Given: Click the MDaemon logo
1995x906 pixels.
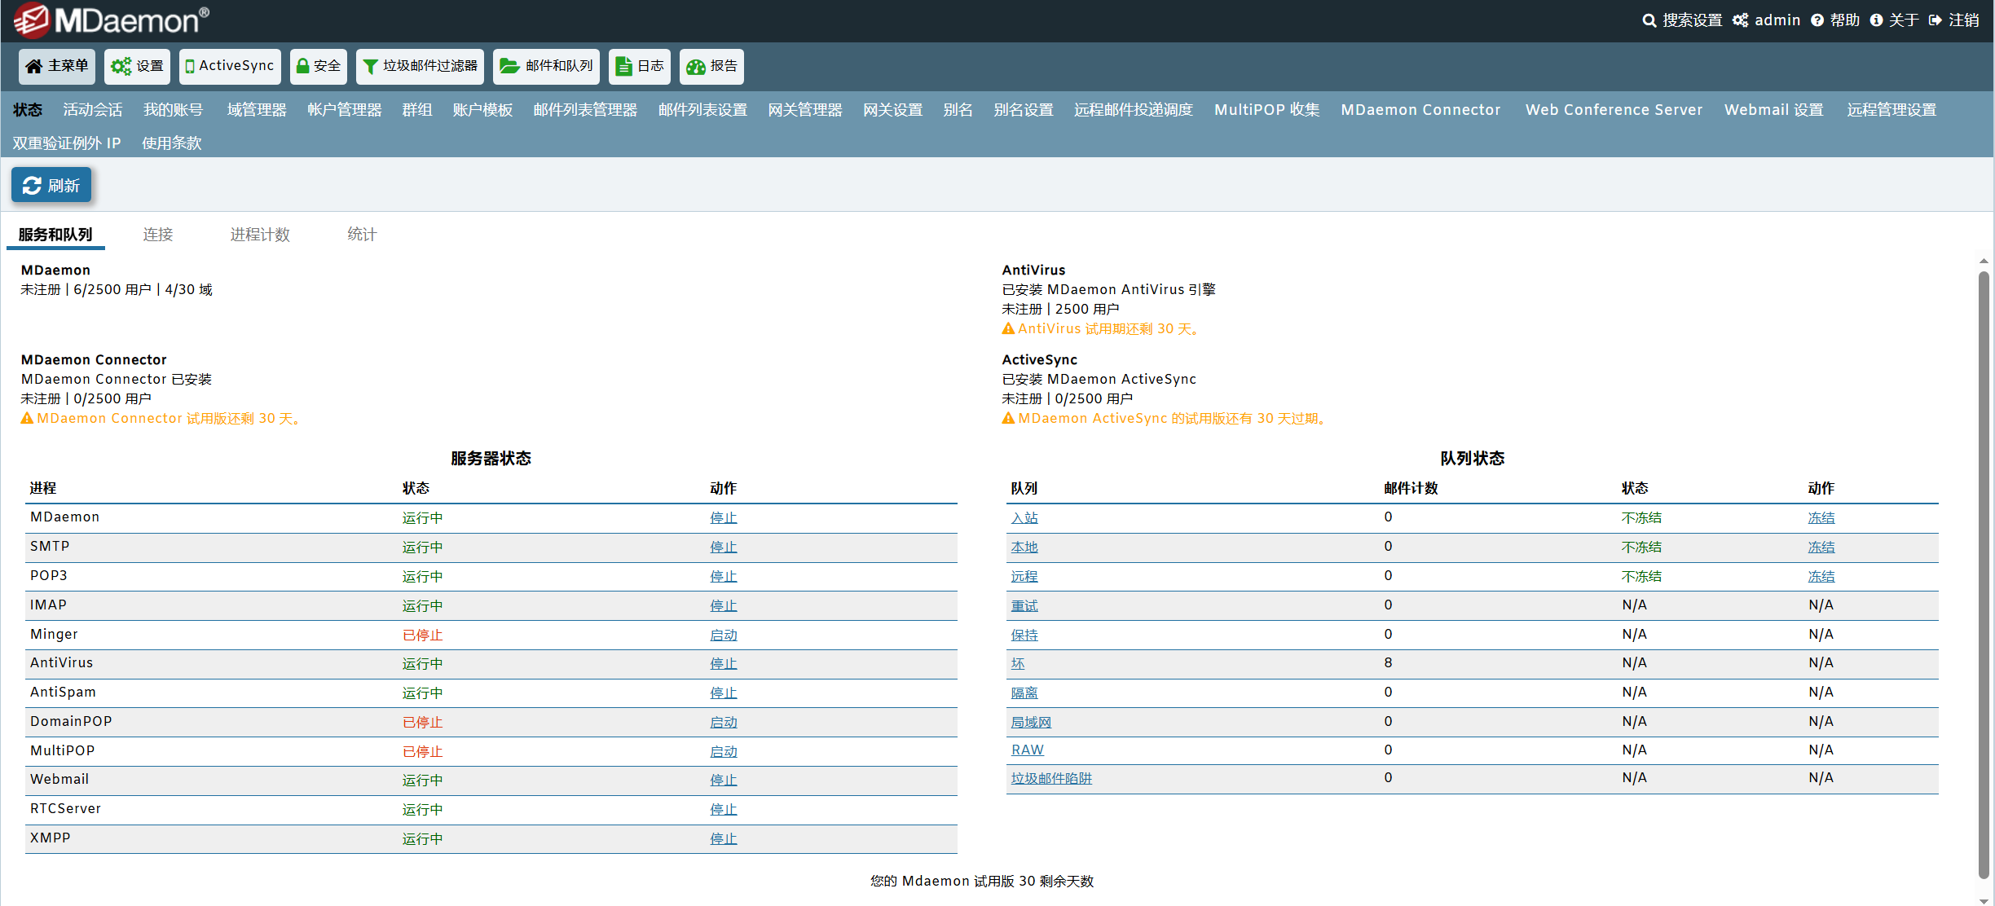Looking at the screenshot, I should click(x=112, y=20).
